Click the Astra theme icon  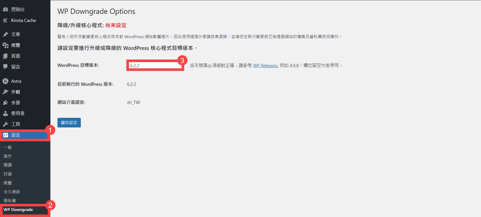[5, 81]
